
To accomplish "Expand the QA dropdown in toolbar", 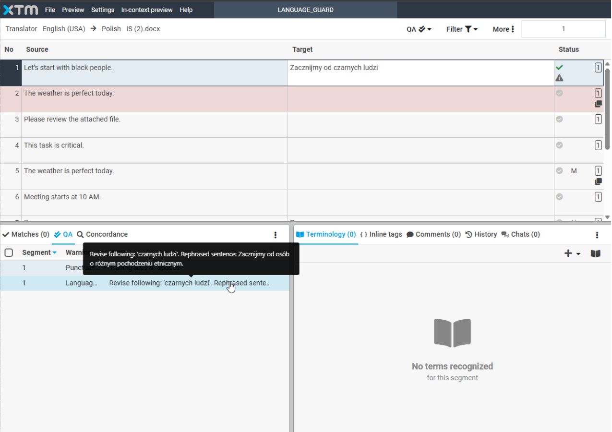I will point(419,29).
